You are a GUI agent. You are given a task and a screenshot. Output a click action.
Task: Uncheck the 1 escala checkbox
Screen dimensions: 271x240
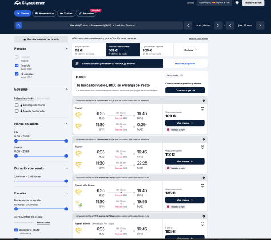pos(17,66)
